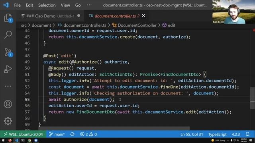Screen dimensions: 255x143
Task: Click 'EditActionDto' type on line 51
Action: coord(116,74)
